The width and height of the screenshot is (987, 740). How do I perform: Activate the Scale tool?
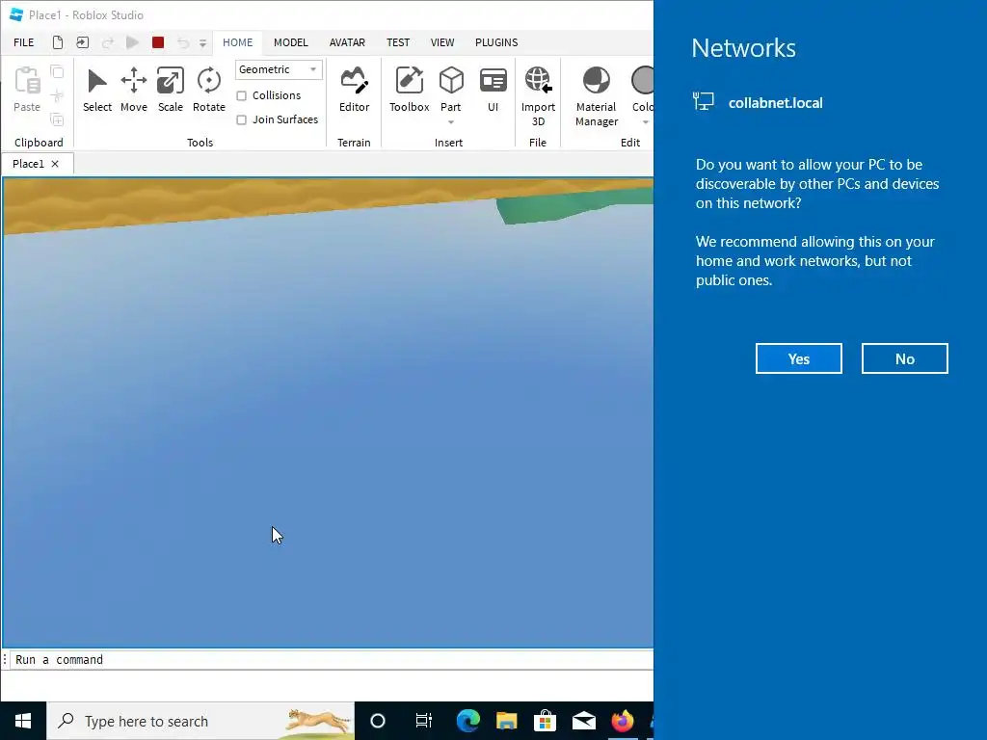[x=170, y=91]
